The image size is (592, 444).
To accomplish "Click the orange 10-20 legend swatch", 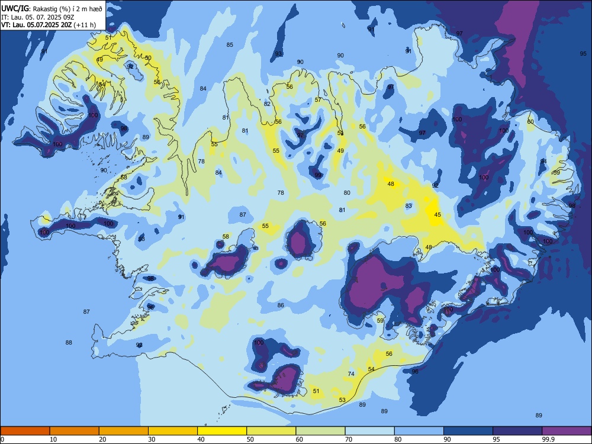I will click(x=75, y=431).
